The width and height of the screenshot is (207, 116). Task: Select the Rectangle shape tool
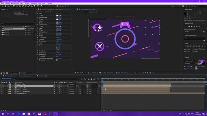coord(20,6)
